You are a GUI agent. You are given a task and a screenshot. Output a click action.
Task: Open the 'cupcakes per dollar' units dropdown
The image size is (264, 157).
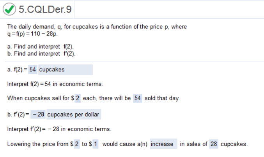(74, 115)
